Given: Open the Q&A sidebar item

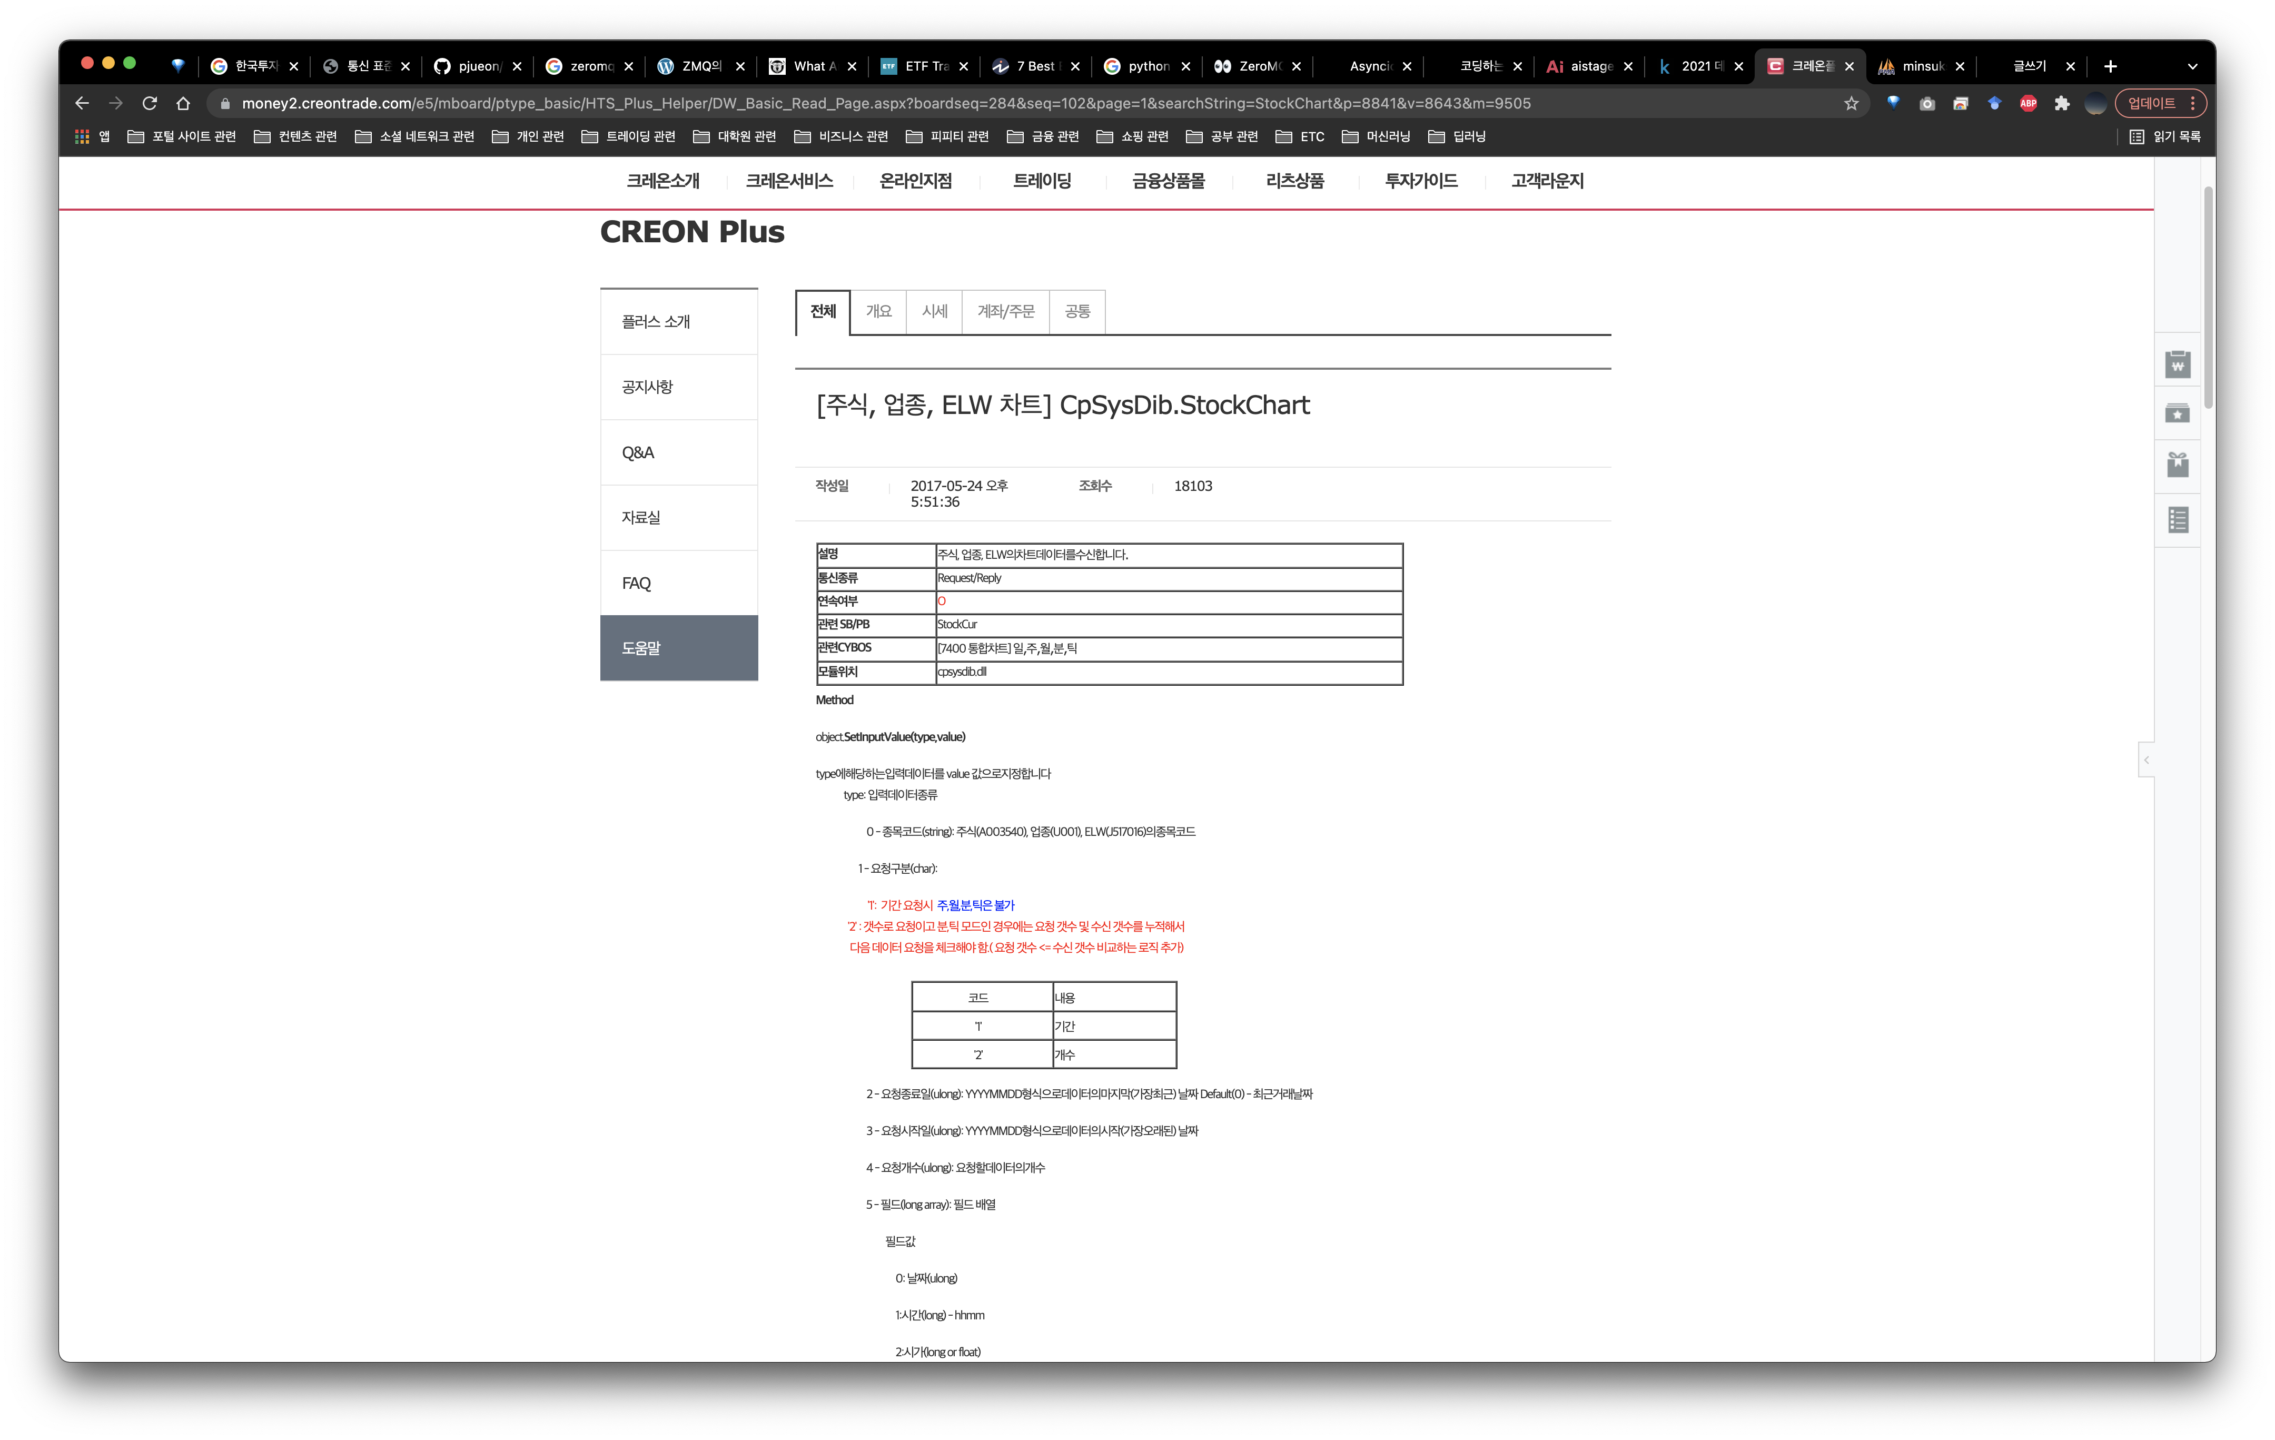Looking at the screenshot, I should pyautogui.click(x=678, y=452).
